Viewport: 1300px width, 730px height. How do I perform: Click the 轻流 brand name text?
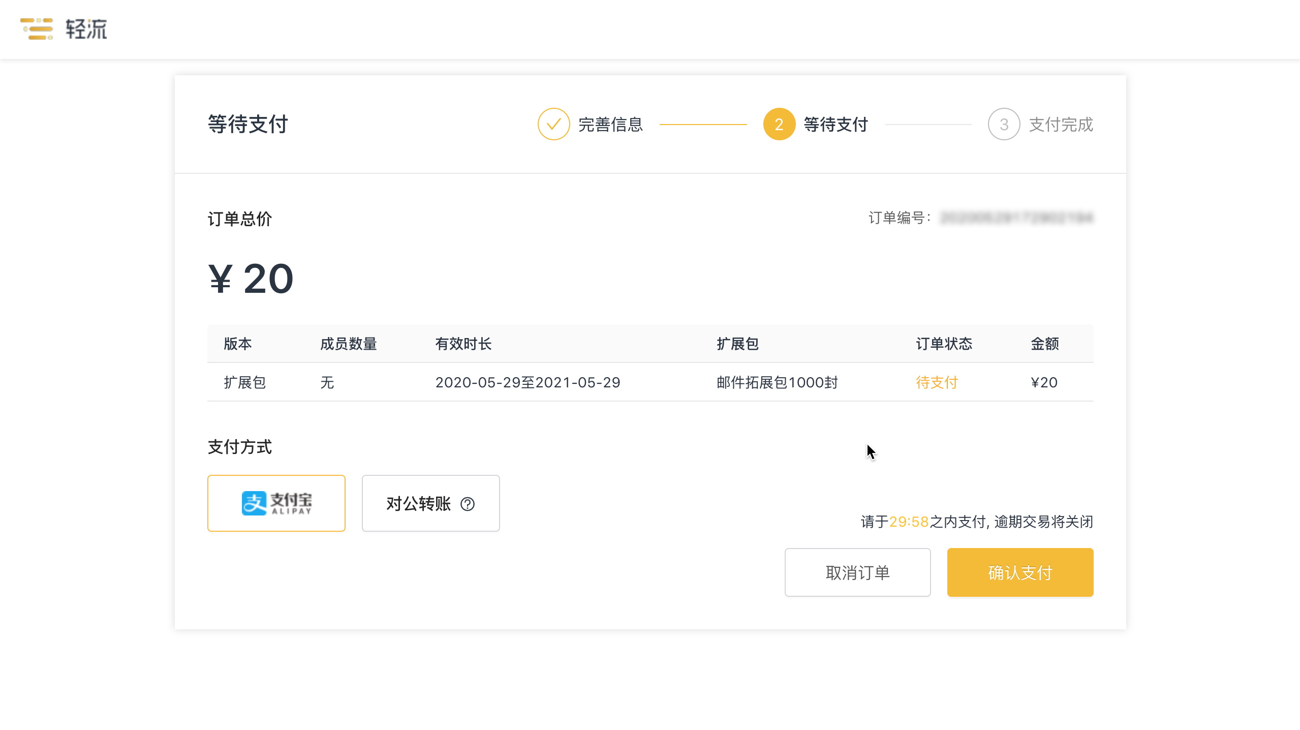tap(86, 29)
